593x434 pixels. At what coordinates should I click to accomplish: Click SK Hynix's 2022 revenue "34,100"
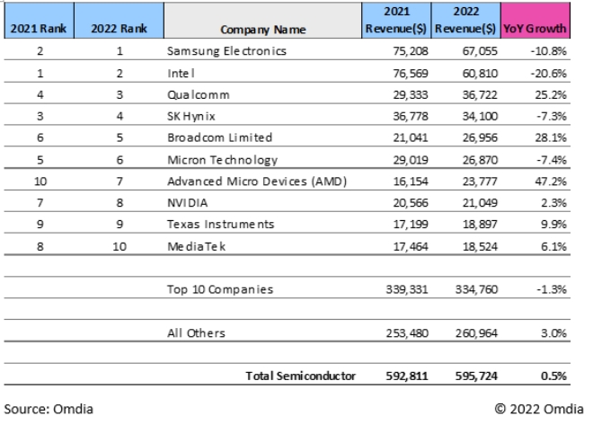click(480, 116)
